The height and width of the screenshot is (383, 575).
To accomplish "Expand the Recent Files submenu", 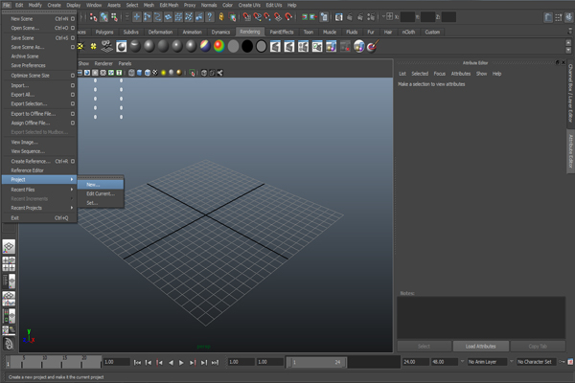I will point(39,190).
